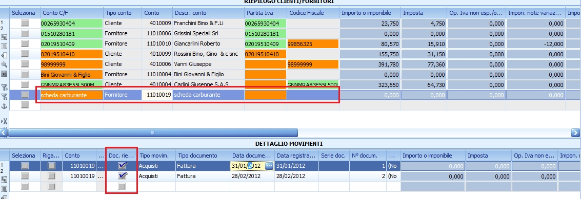Screen dimensions: 581x199
Task: Click the magnifying glass search icon in upper grid sidebar
Action: coord(5,64)
